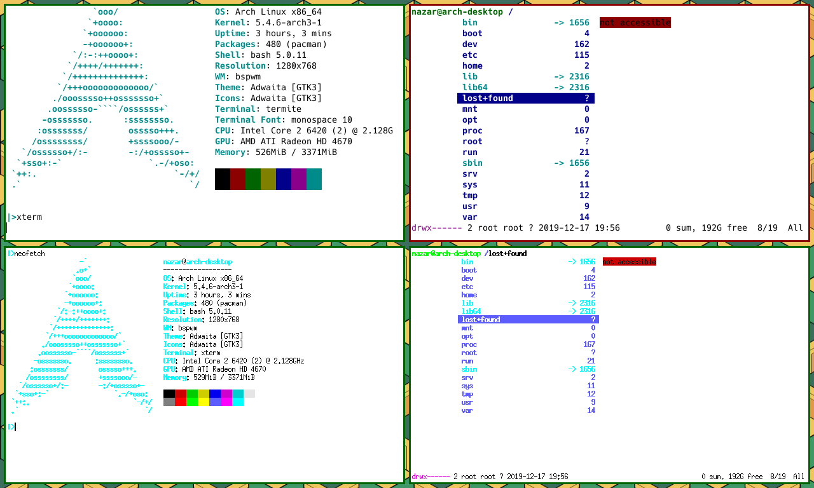Click the dark red swatch in termite neofetch

pos(238,179)
